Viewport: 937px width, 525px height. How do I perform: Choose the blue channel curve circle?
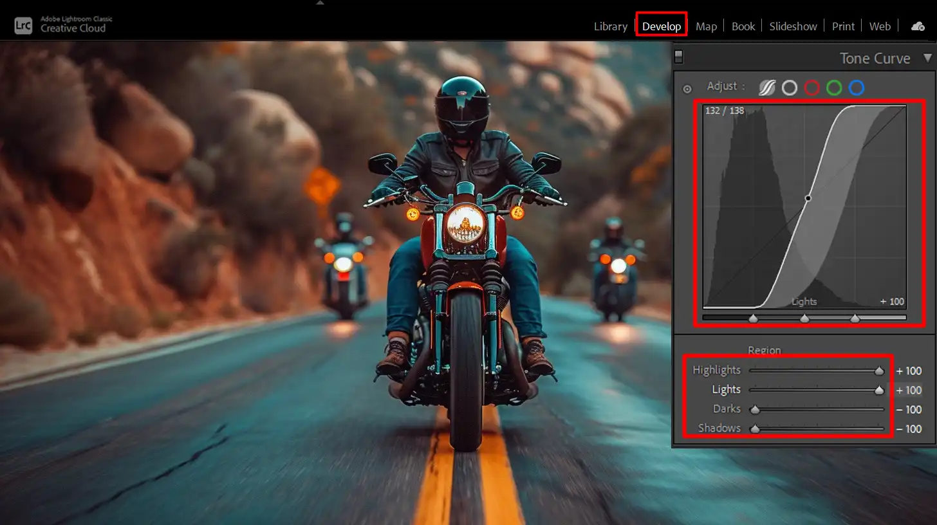pos(857,87)
